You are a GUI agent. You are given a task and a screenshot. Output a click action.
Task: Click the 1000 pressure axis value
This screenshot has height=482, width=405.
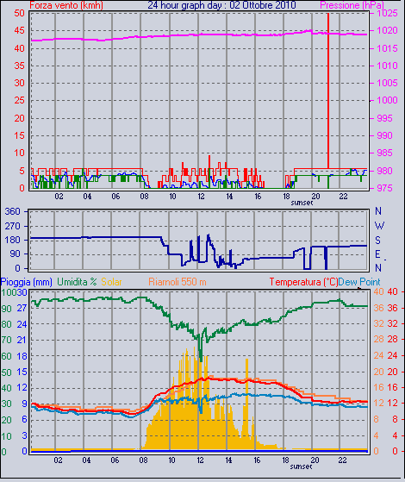pyautogui.click(x=387, y=100)
